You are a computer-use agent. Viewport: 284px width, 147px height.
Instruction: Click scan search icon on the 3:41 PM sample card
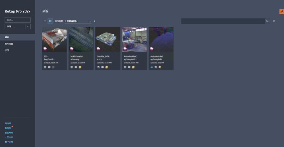click(156, 67)
